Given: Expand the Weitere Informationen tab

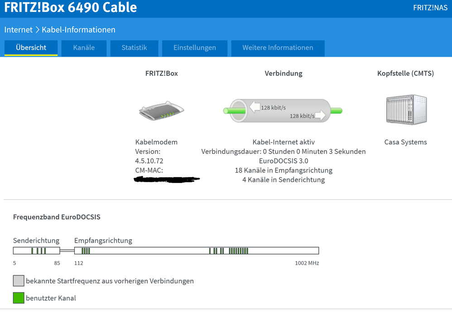Looking at the screenshot, I should coord(278,48).
